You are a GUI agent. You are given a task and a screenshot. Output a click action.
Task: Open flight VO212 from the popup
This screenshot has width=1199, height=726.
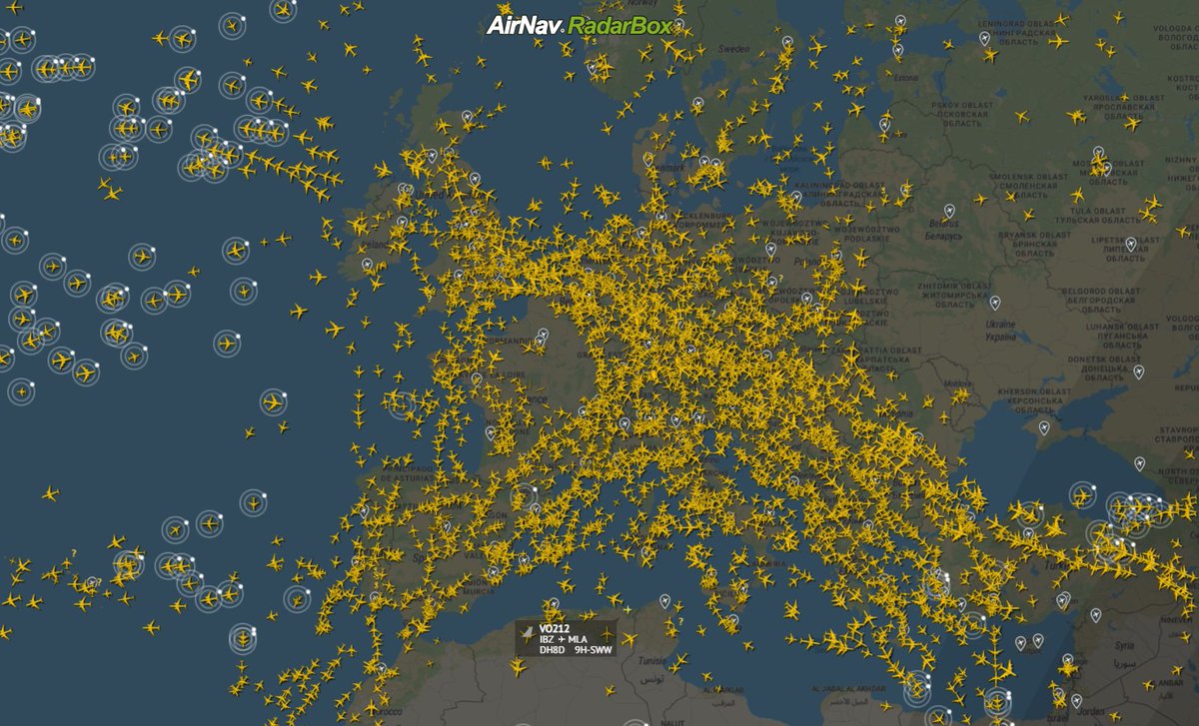click(553, 628)
